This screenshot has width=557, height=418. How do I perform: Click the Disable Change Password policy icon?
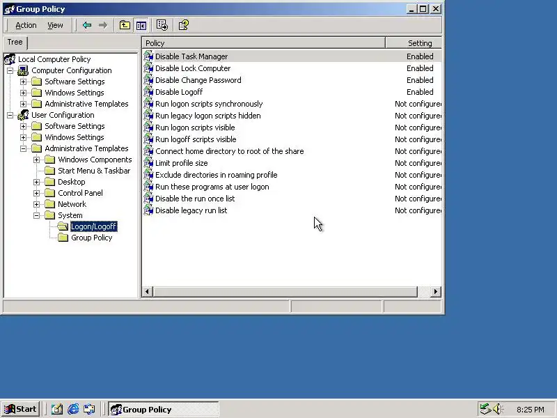[148, 80]
